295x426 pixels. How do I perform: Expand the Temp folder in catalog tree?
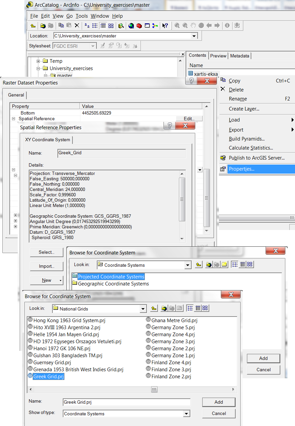(x=38, y=61)
